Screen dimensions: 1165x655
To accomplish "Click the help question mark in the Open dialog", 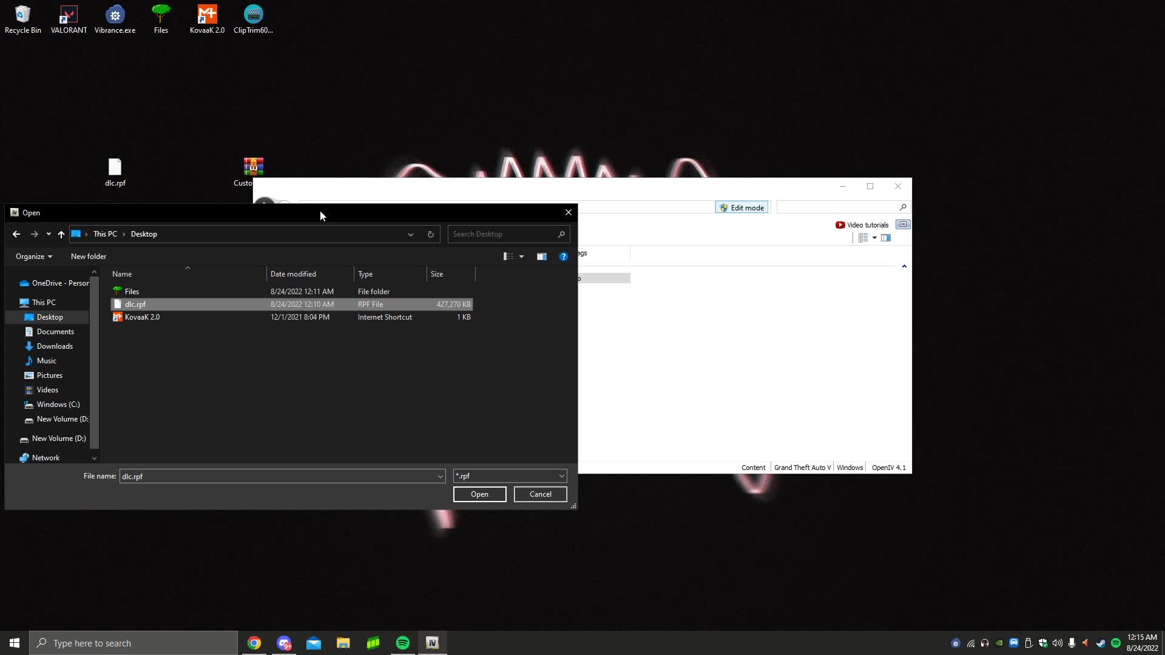I will pyautogui.click(x=563, y=256).
